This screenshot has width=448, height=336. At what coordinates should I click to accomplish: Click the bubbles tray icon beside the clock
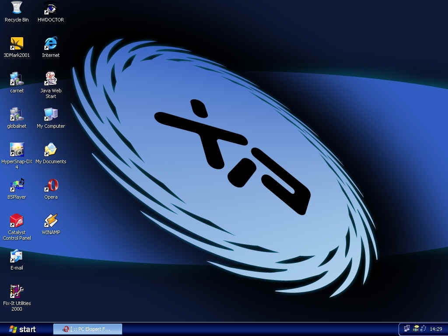click(423, 329)
